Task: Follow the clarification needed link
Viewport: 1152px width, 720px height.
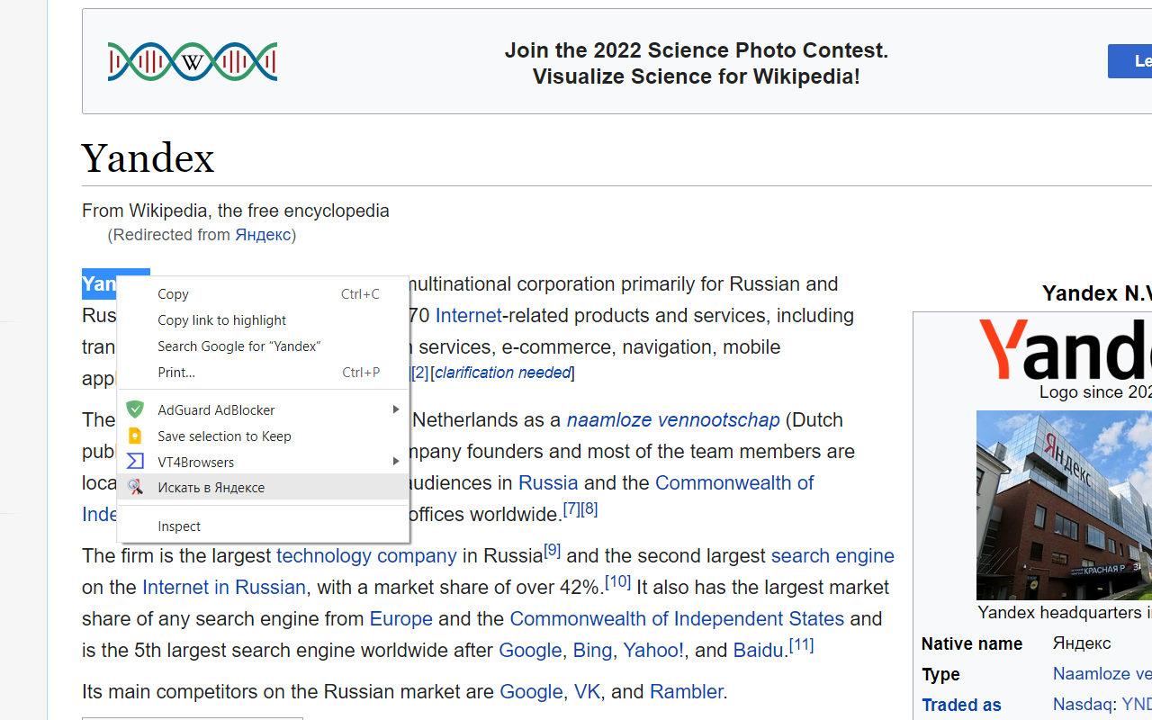Action: click(x=503, y=373)
